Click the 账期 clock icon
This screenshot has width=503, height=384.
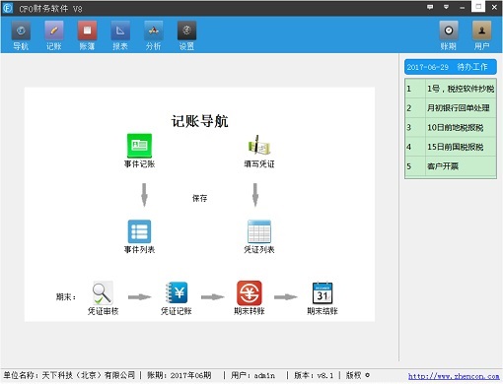449,32
